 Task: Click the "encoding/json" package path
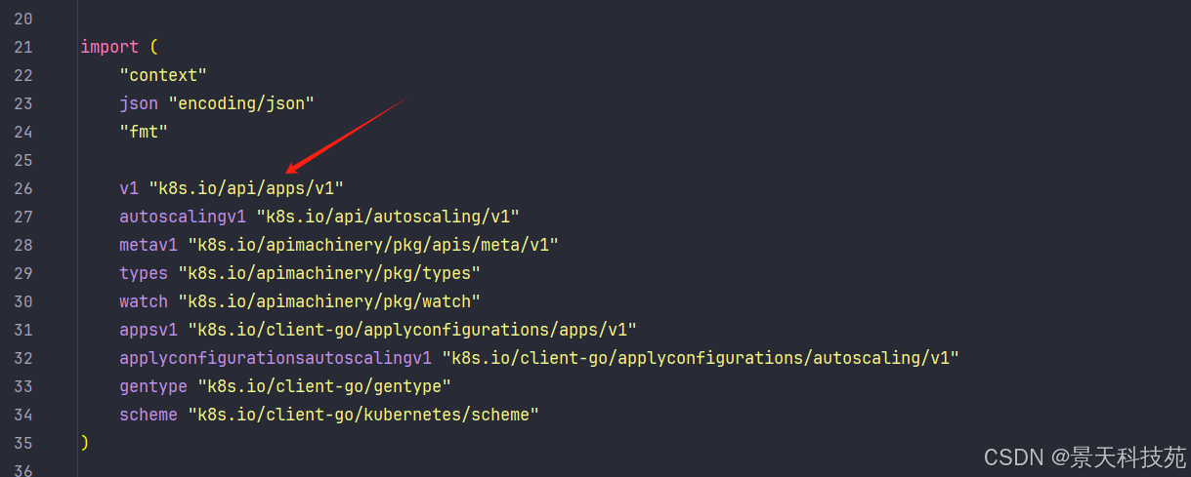tap(241, 103)
